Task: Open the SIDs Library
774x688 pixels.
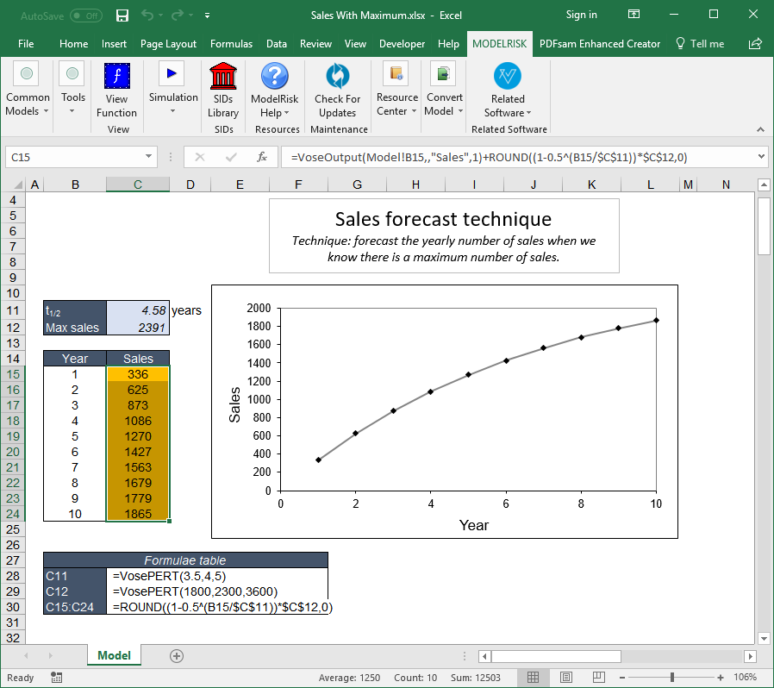Action: coord(223,91)
